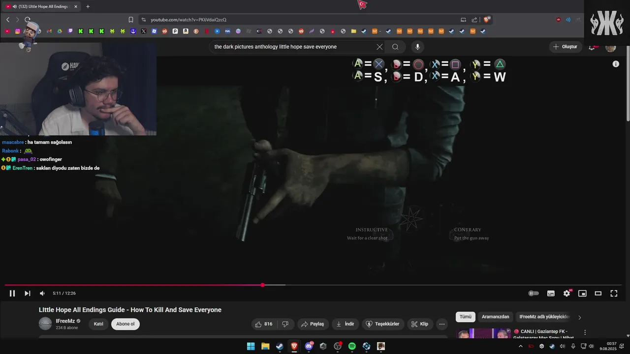This screenshot has height=354, width=630.
Task: Open the yellow folder bookmark
Action: tap(353, 31)
